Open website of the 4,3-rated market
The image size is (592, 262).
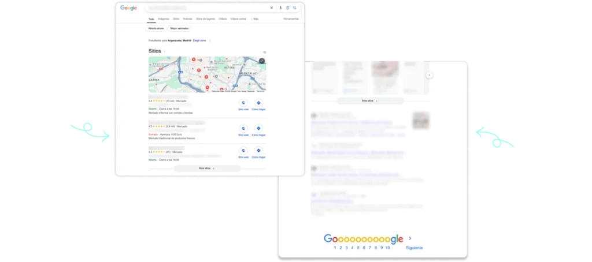tap(243, 153)
